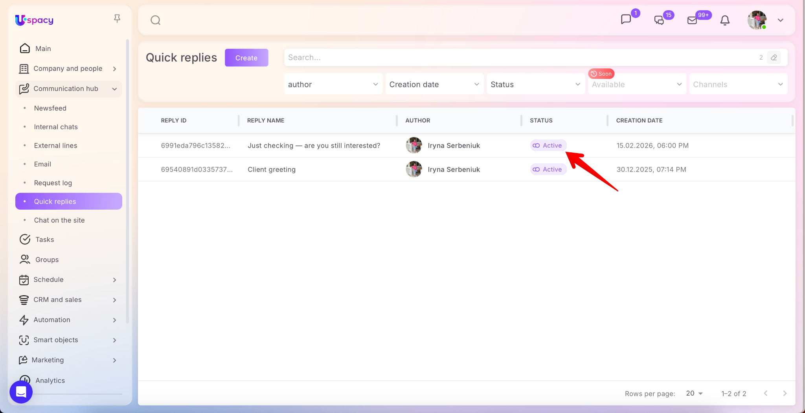Open Request log menu item
The image size is (805, 413).
53,183
